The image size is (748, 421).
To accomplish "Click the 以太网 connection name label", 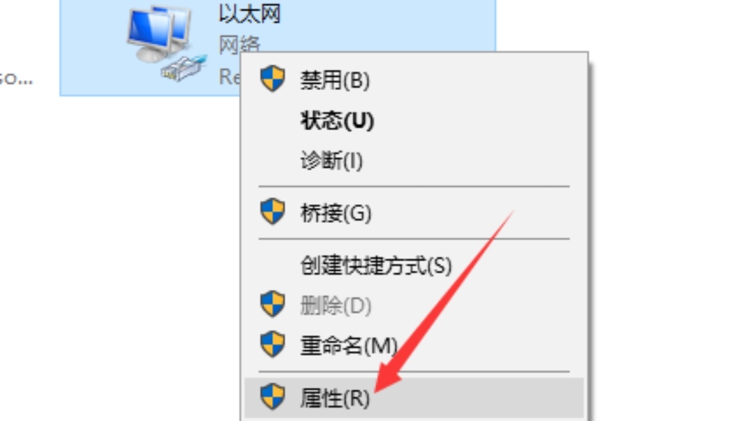I will pyautogui.click(x=249, y=13).
